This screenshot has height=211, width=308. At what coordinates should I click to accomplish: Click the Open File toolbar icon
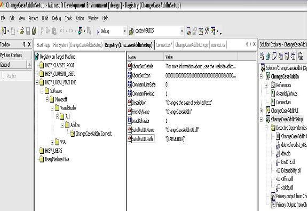point(22,31)
